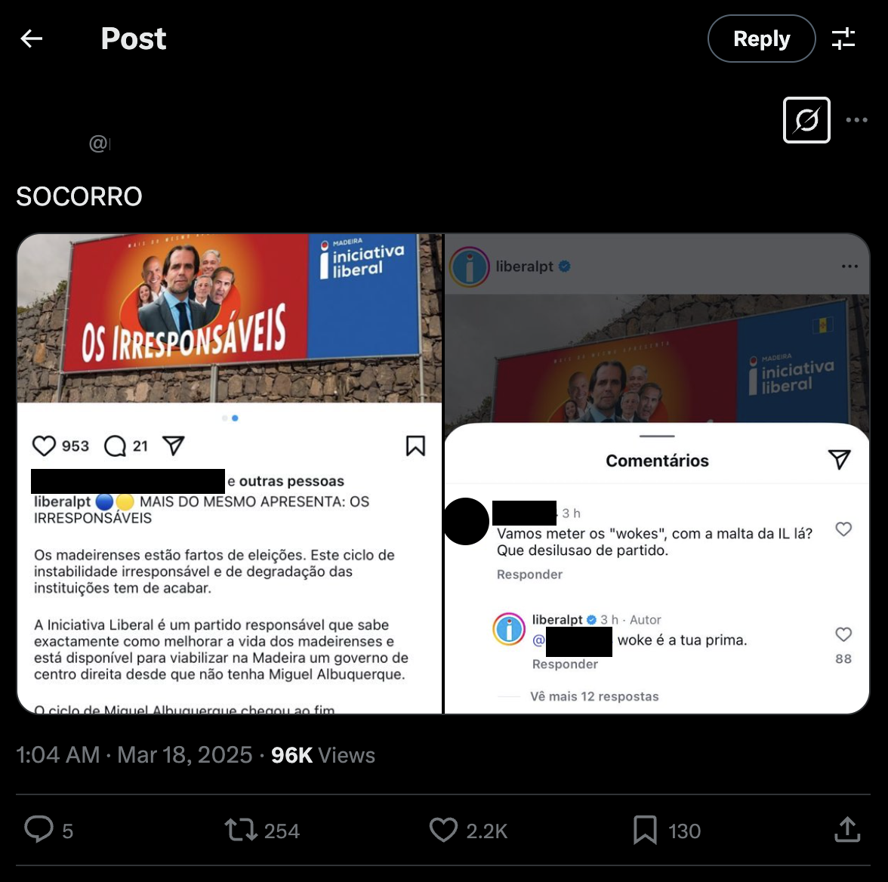Tap heart beside 'woke é a tua prima'

pyautogui.click(x=843, y=634)
